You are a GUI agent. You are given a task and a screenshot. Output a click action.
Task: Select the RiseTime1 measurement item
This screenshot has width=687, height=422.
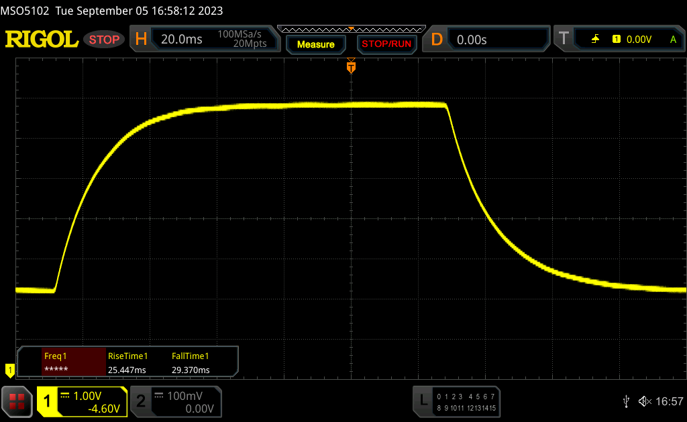point(127,363)
